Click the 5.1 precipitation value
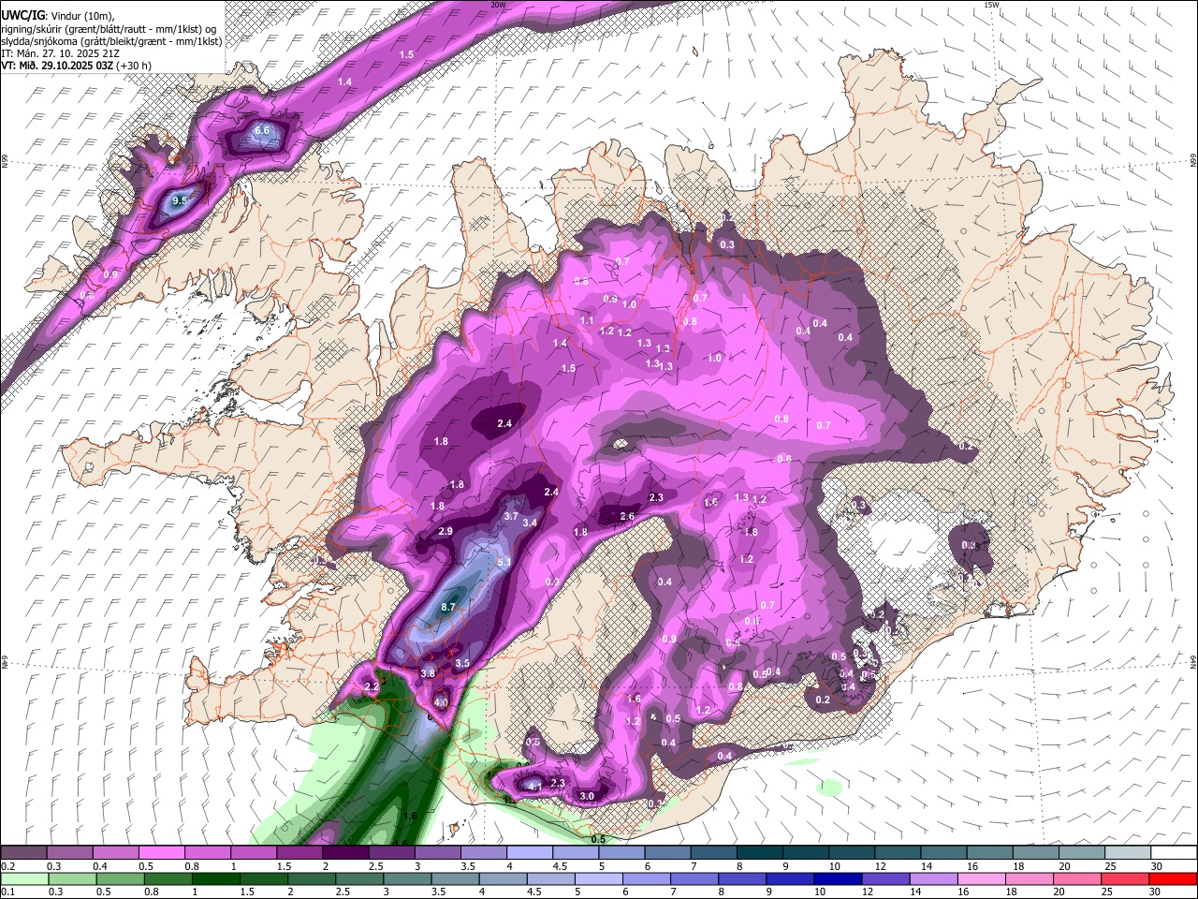Viewport: 1198px width, 899px height. point(504,562)
